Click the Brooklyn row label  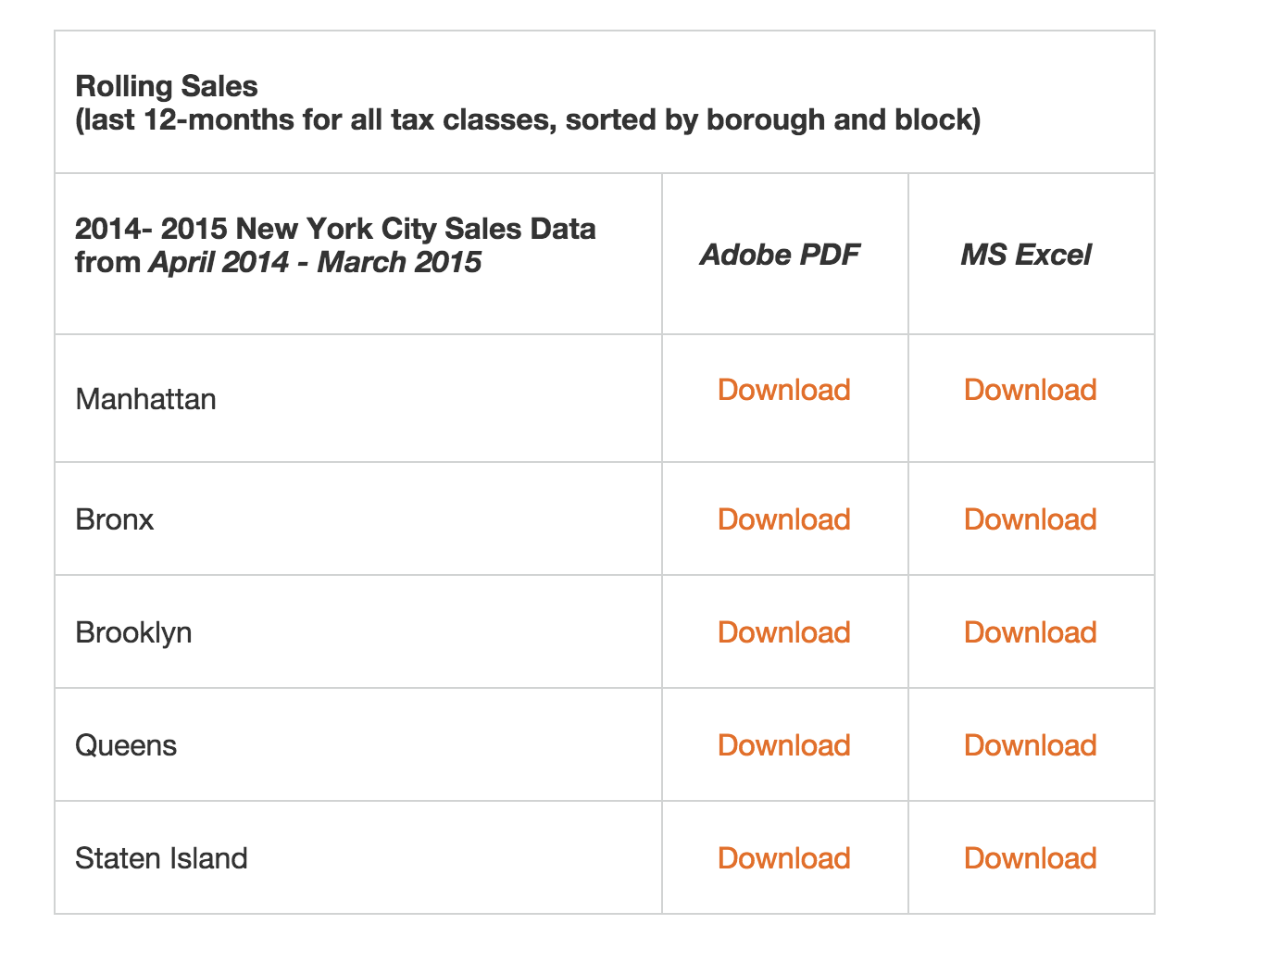coord(133,632)
